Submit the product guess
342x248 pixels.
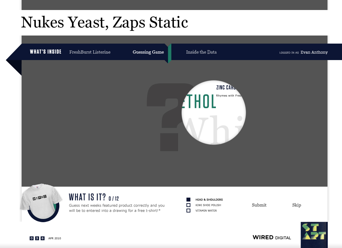click(x=259, y=205)
